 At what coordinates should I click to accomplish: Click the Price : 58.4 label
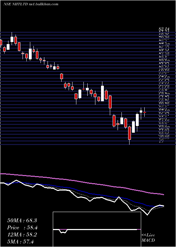(x=22, y=228)
